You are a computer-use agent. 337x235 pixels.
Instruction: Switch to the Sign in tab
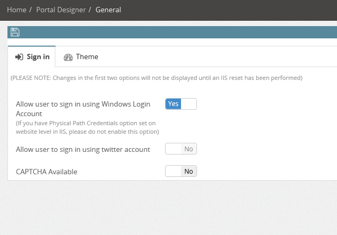(32, 57)
